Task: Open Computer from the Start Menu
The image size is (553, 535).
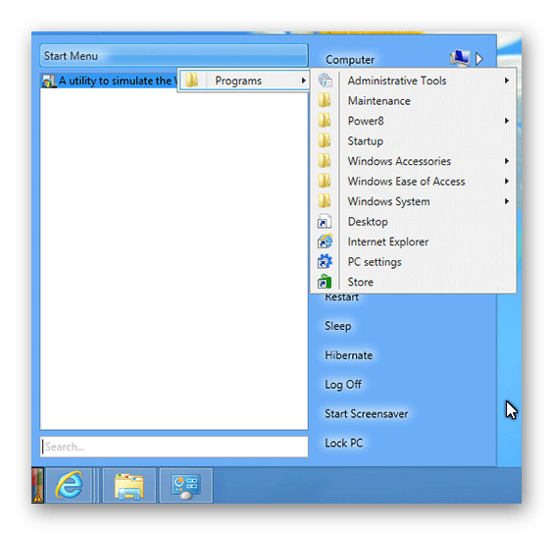Action: [350, 60]
